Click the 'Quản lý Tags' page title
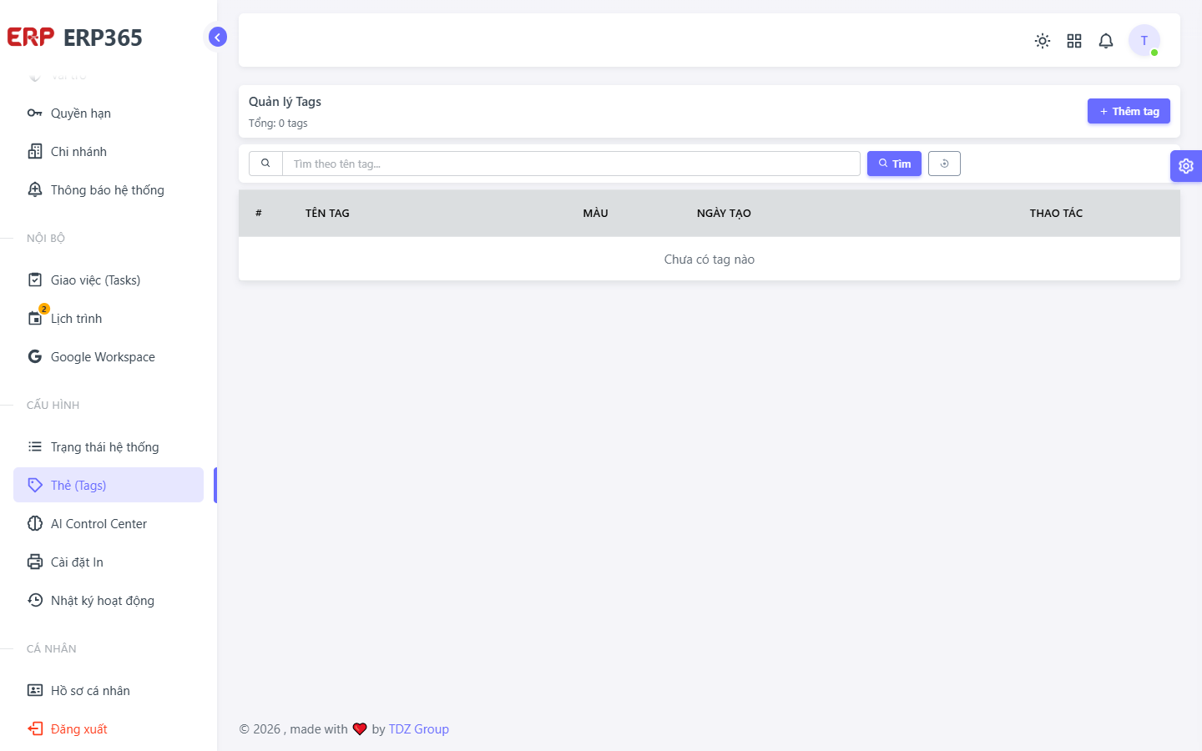This screenshot has height=751, width=1202. [285, 102]
